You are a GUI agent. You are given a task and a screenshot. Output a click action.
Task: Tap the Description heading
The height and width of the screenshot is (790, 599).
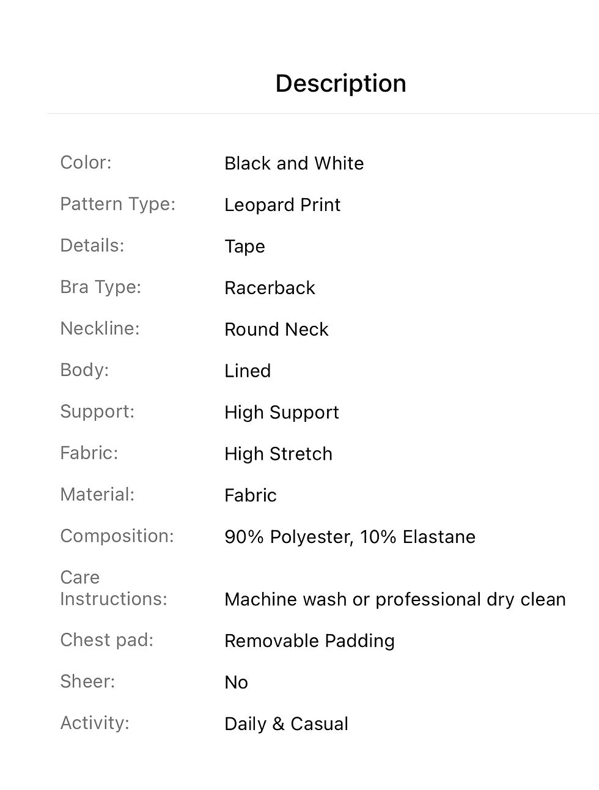pyautogui.click(x=340, y=83)
